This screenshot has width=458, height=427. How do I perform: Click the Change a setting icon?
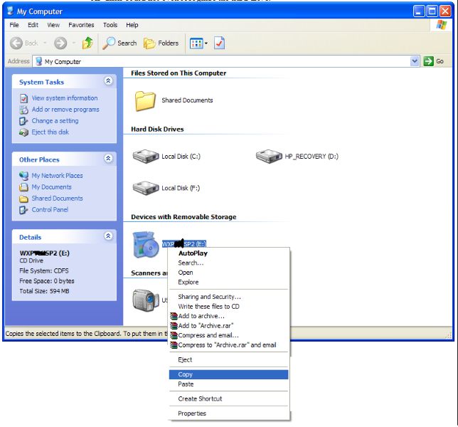pos(23,121)
